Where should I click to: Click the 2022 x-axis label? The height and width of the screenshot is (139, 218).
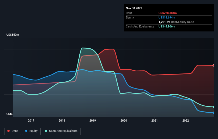[186, 121]
